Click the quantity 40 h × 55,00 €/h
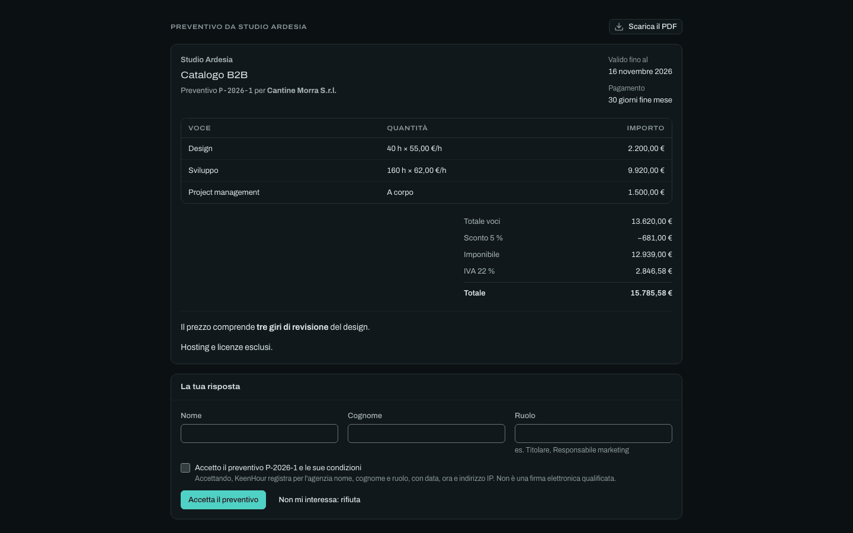This screenshot has height=533, width=853. [414, 149]
